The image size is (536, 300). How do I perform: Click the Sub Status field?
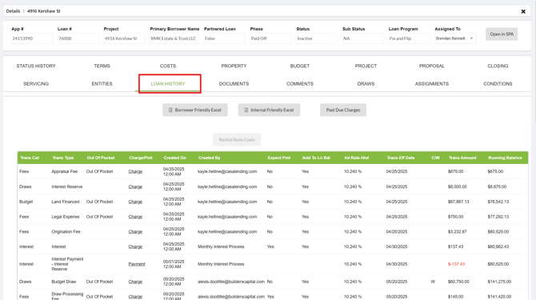[363, 38]
